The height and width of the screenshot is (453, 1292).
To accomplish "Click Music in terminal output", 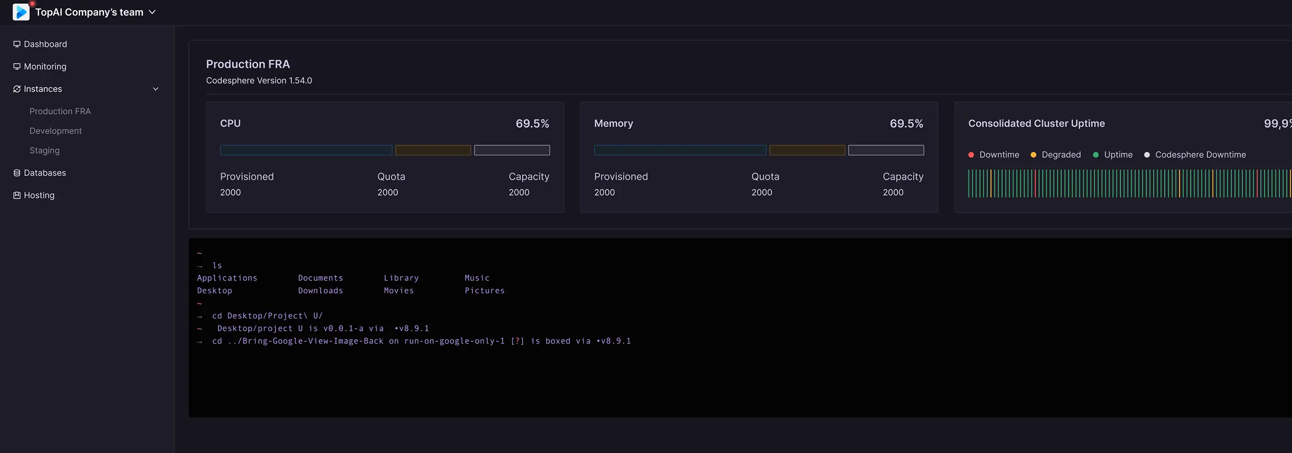I will pos(477,278).
